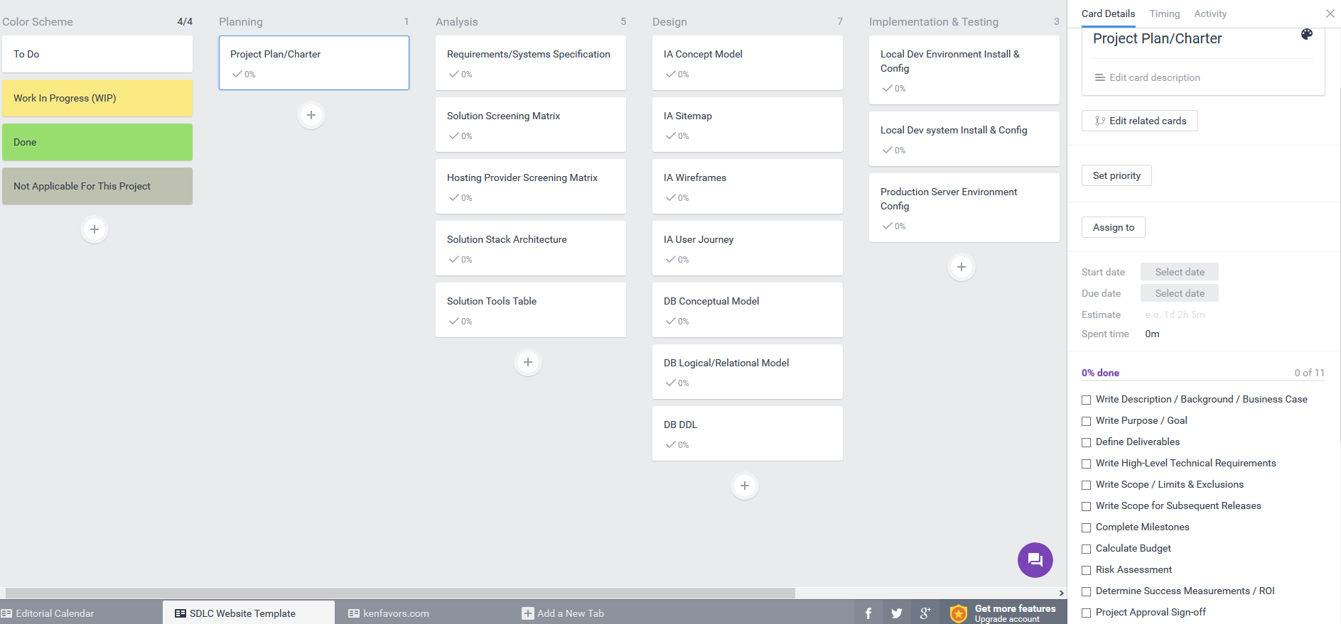Check Risk Assessment item

click(x=1086, y=570)
